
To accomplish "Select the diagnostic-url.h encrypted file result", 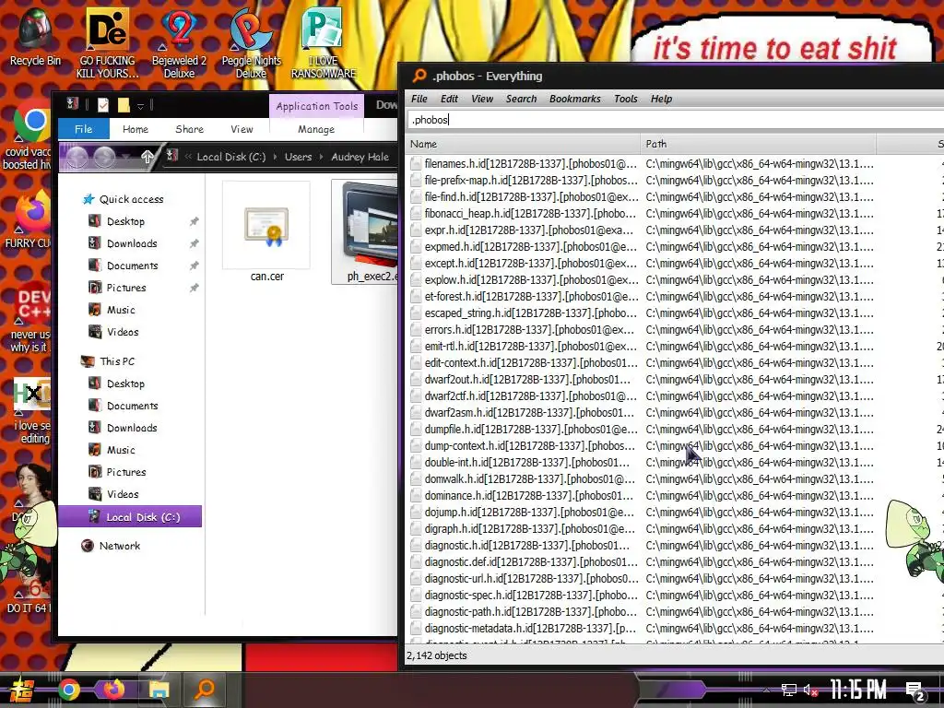I will 524,579.
